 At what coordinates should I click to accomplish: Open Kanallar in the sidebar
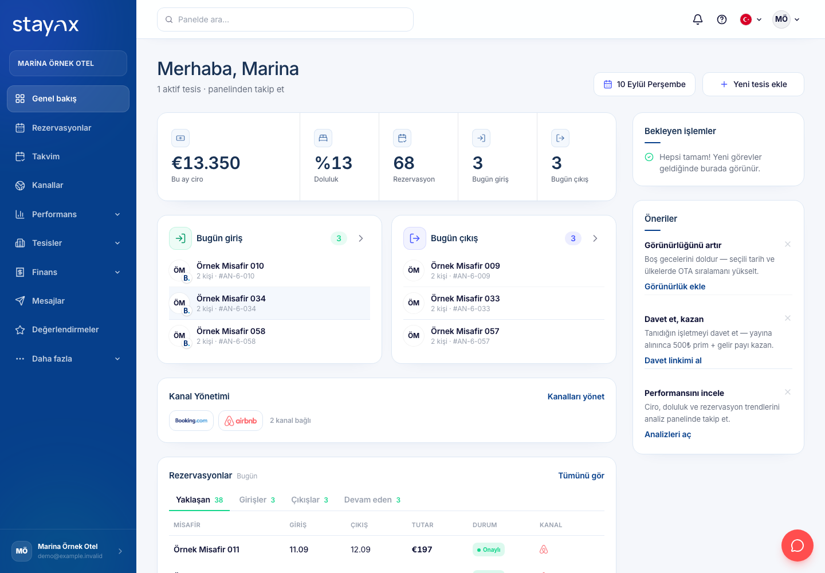coord(68,185)
